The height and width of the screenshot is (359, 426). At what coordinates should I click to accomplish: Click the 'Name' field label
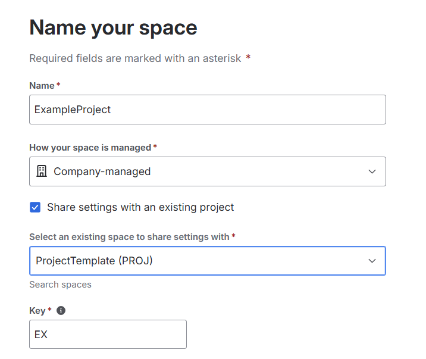(42, 86)
